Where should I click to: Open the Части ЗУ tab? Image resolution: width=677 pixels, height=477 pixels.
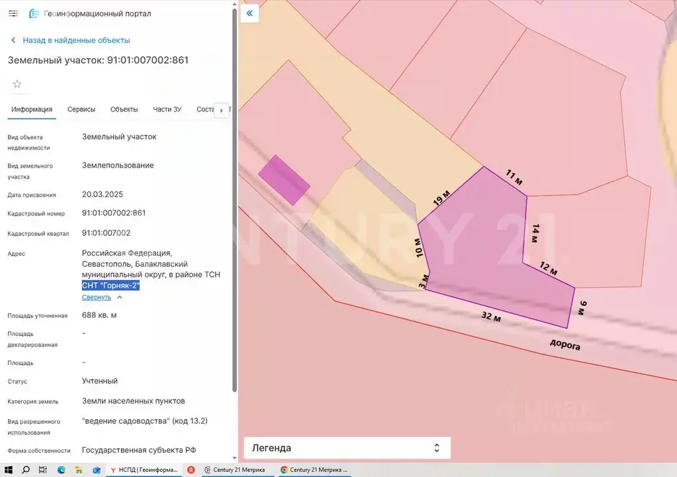[167, 109]
